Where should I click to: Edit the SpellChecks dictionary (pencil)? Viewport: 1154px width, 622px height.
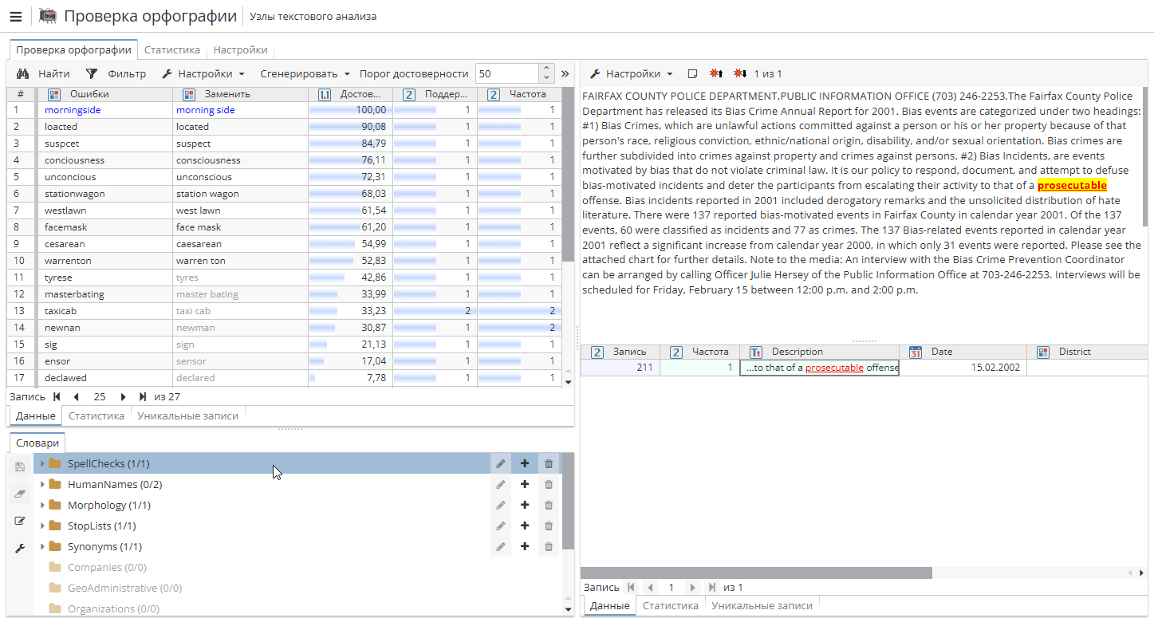[x=501, y=463]
